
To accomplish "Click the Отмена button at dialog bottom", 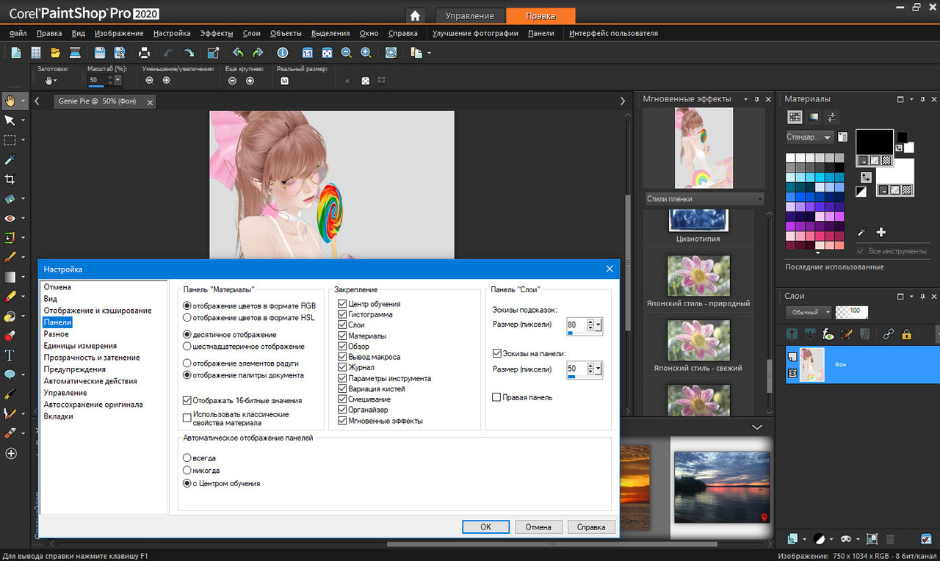I will tap(538, 526).
